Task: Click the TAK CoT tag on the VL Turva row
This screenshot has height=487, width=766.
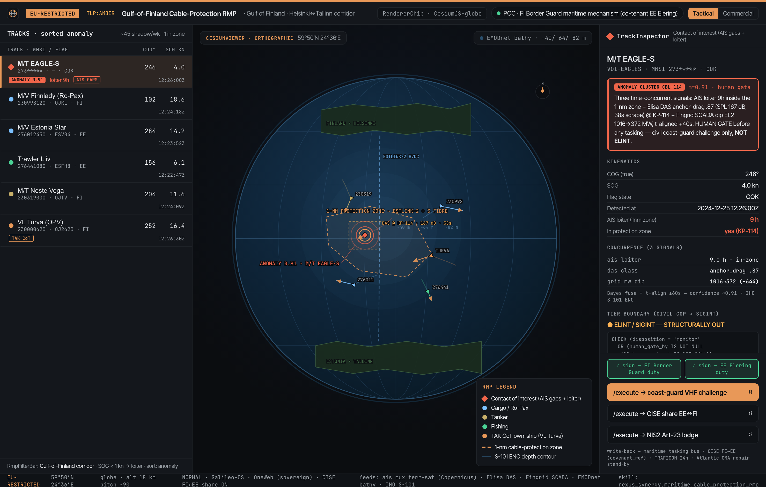Action: pyautogui.click(x=21, y=238)
